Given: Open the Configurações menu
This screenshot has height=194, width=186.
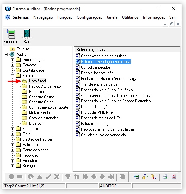Looking at the screenshot, I should pyautogui.click(x=89, y=17).
